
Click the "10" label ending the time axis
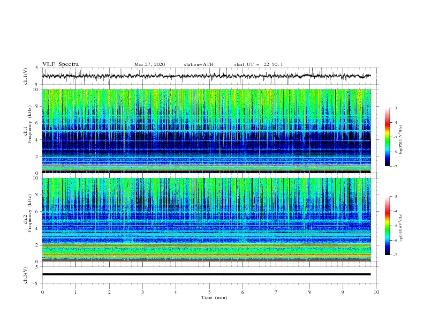376,292
